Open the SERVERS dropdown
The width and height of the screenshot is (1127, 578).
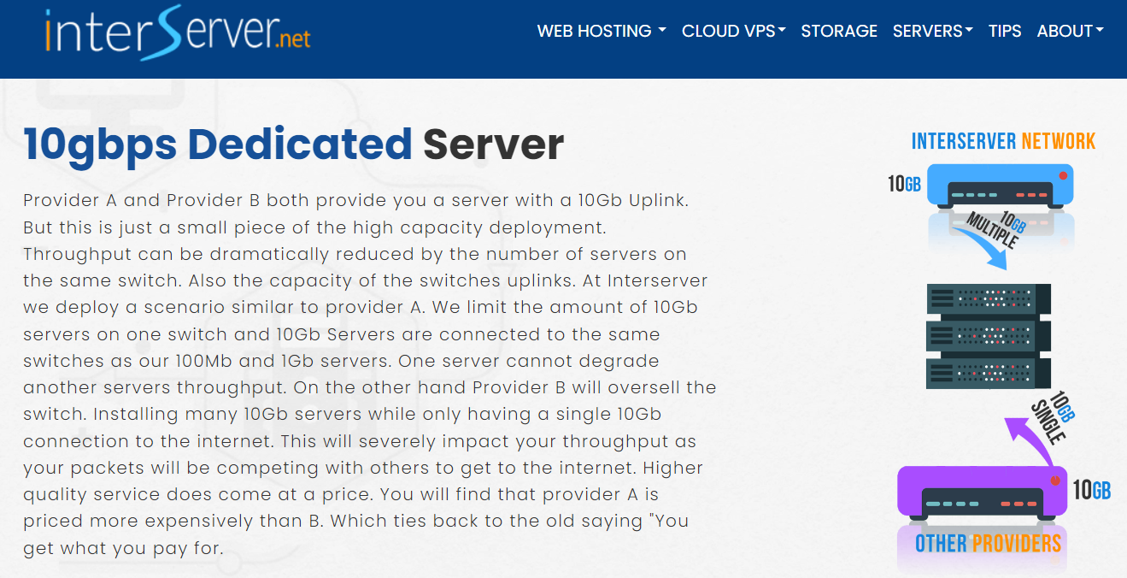931,31
